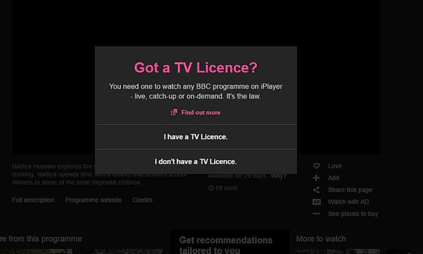The width and height of the screenshot is (423, 254).
Task: Click the Share this page icon
Action: 316,190
